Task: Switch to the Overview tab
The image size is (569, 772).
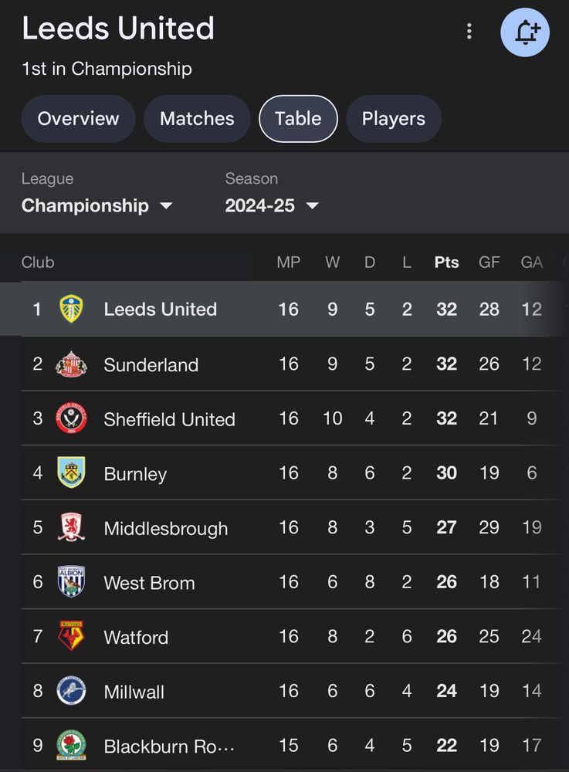Action: 78,119
